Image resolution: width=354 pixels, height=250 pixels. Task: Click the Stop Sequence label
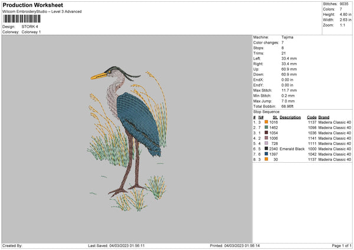pos(267,111)
